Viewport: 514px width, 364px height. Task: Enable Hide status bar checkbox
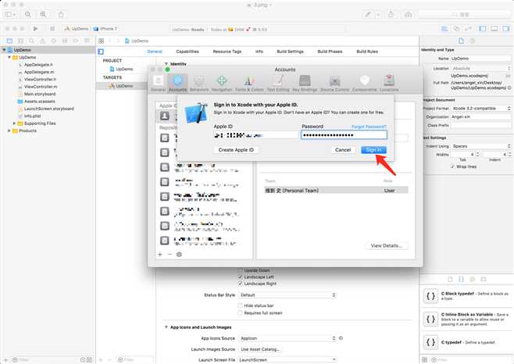(241, 305)
